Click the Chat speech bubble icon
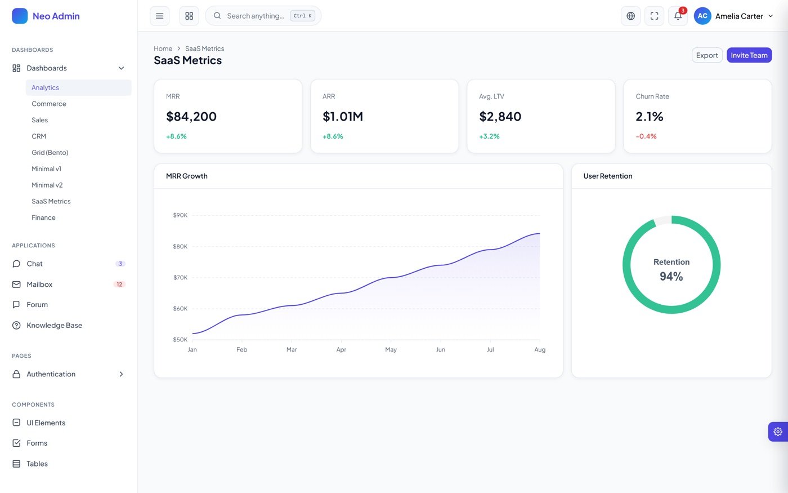Screen dimensions: 788x493 (x=16, y=264)
